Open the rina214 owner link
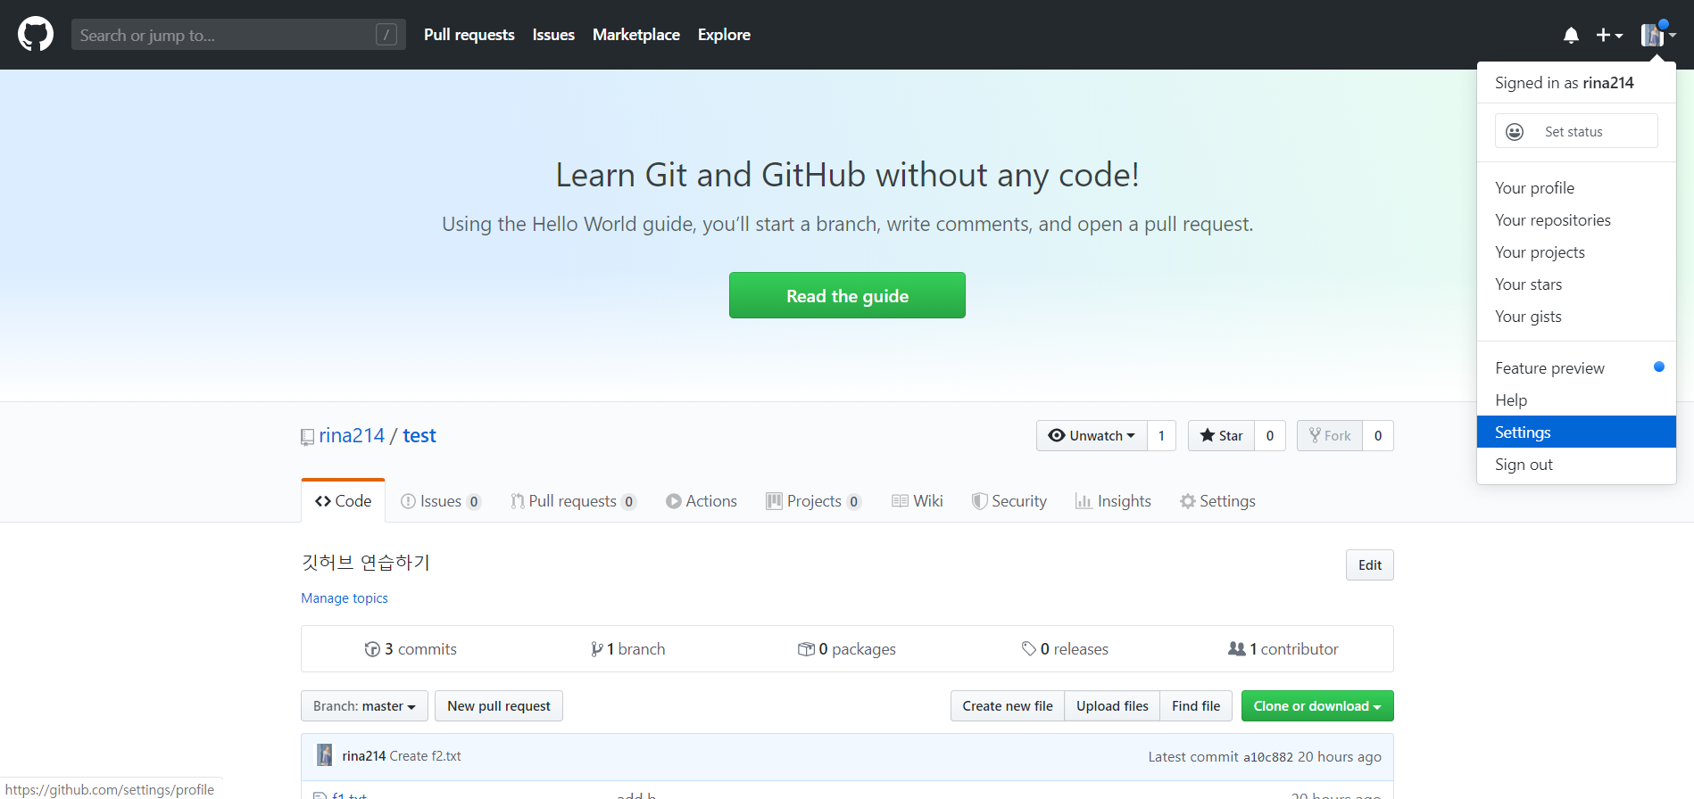This screenshot has width=1694, height=799. (x=352, y=435)
